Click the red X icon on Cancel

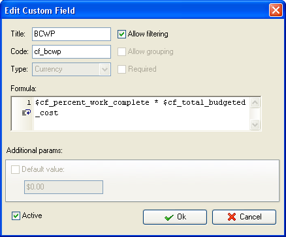(x=232, y=217)
